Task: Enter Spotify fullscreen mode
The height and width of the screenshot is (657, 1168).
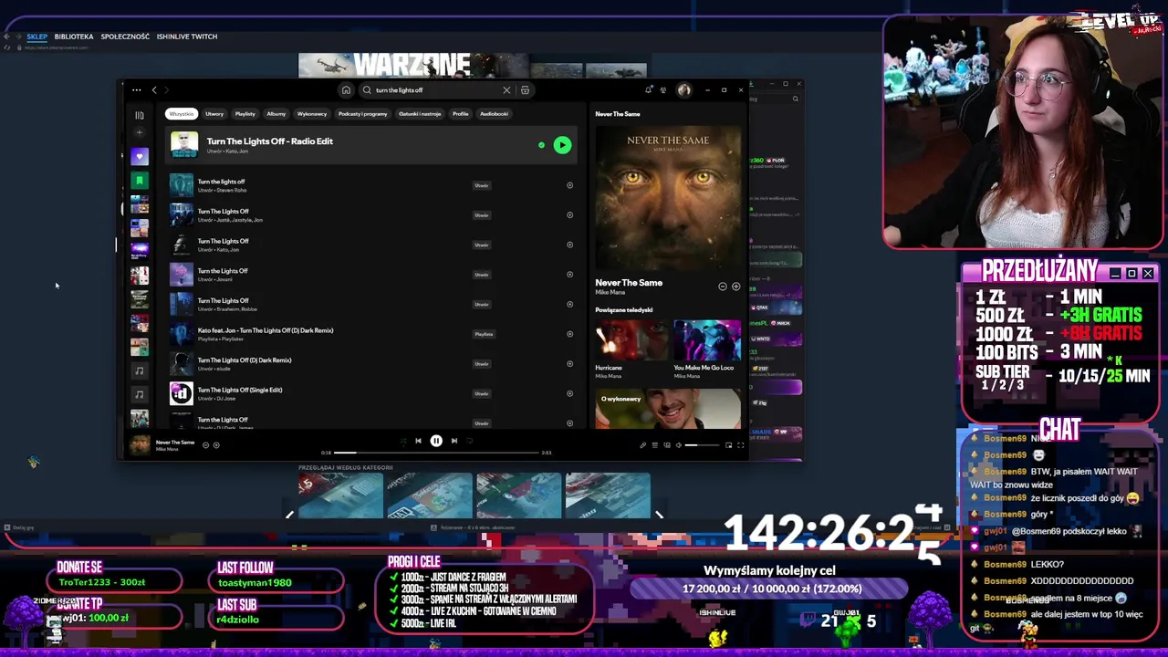Action: click(x=740, y=445)
